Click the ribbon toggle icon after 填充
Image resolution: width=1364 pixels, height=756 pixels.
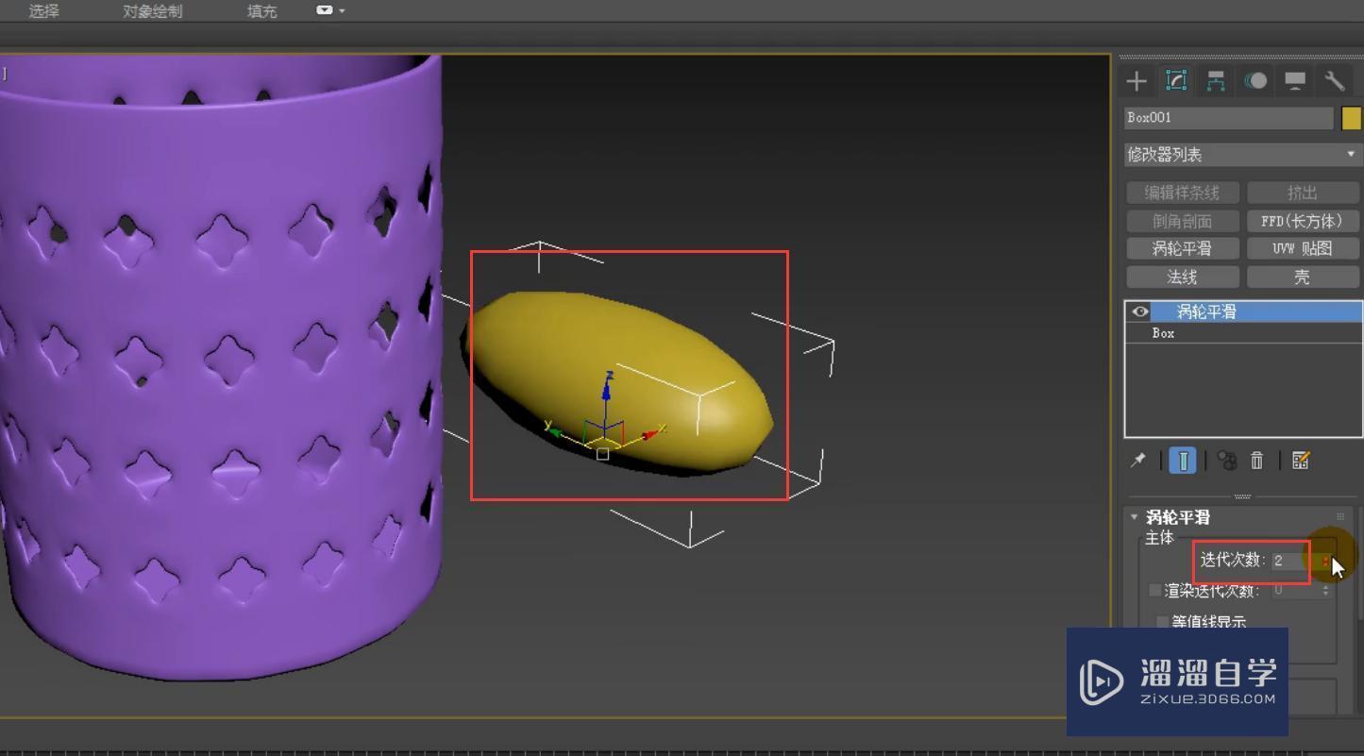point(324,10)
